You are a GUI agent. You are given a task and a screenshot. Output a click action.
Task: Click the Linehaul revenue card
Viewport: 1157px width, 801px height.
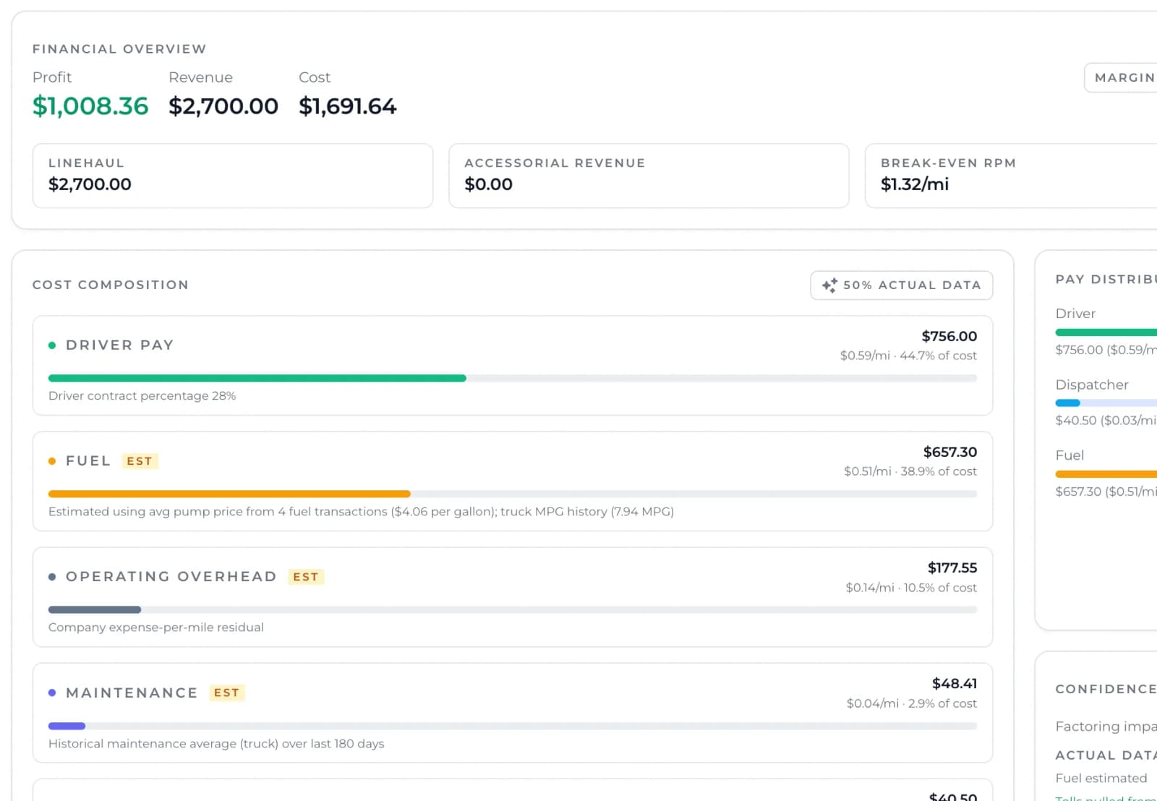232,176
